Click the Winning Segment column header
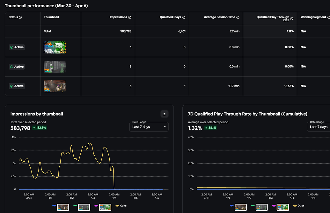The image size is (330, 213). [x=313, y=17]
